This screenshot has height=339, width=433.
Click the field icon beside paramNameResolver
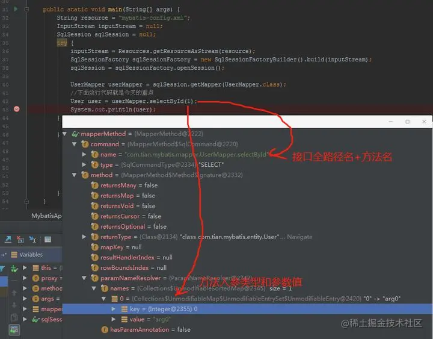(95, 278)
